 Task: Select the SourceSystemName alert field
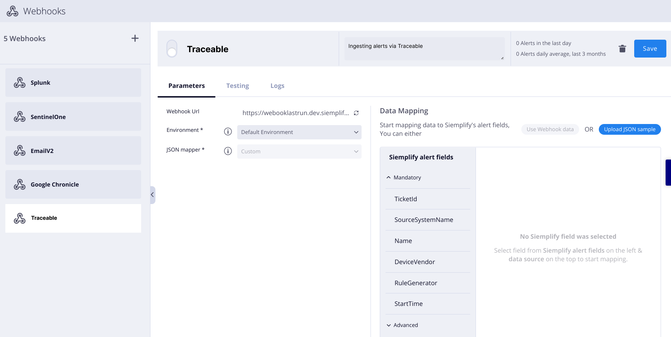tap(428, 220)
